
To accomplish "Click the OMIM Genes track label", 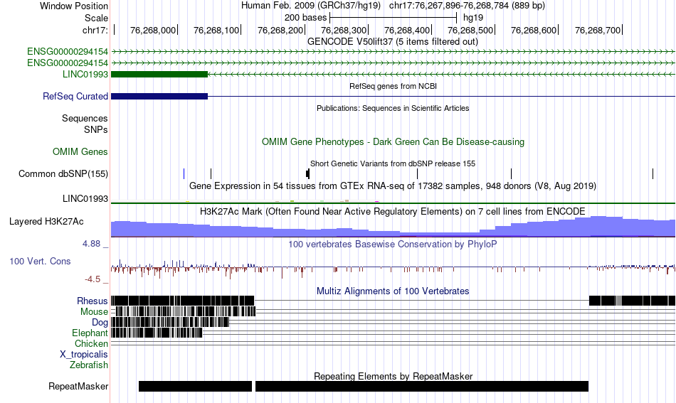I will click(x=80, y=151).
